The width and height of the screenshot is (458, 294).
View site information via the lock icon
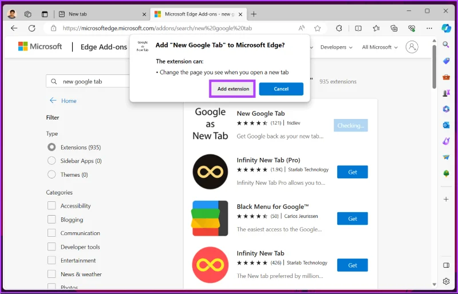tap(53, 29)
